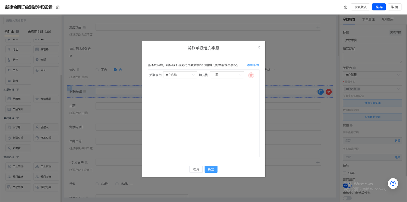Image resolution: width=407 pixels, height=202 pixels.
Task: Open the 填充到 主题 dropdown
Action: click(x=227, y=75)
